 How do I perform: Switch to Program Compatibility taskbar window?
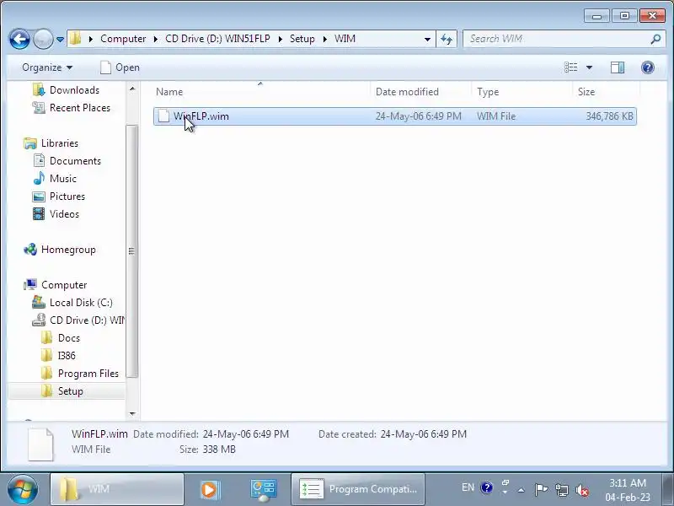coord(358,489)
